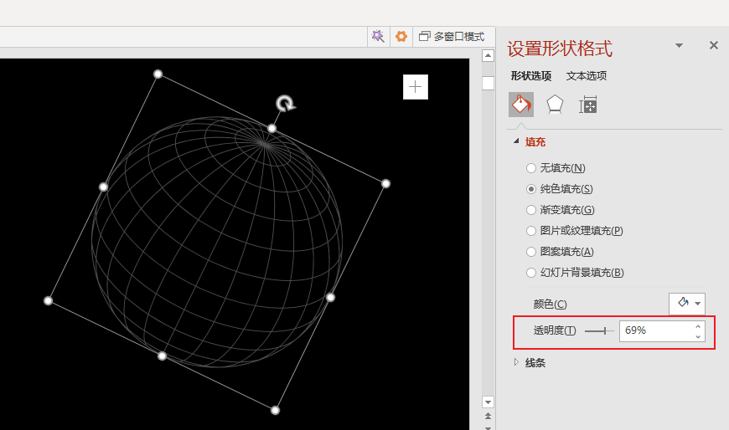This screenshot has width=729, height=430.
Task: Open Fill & Line options icon
Action: [x=520, y=105]
